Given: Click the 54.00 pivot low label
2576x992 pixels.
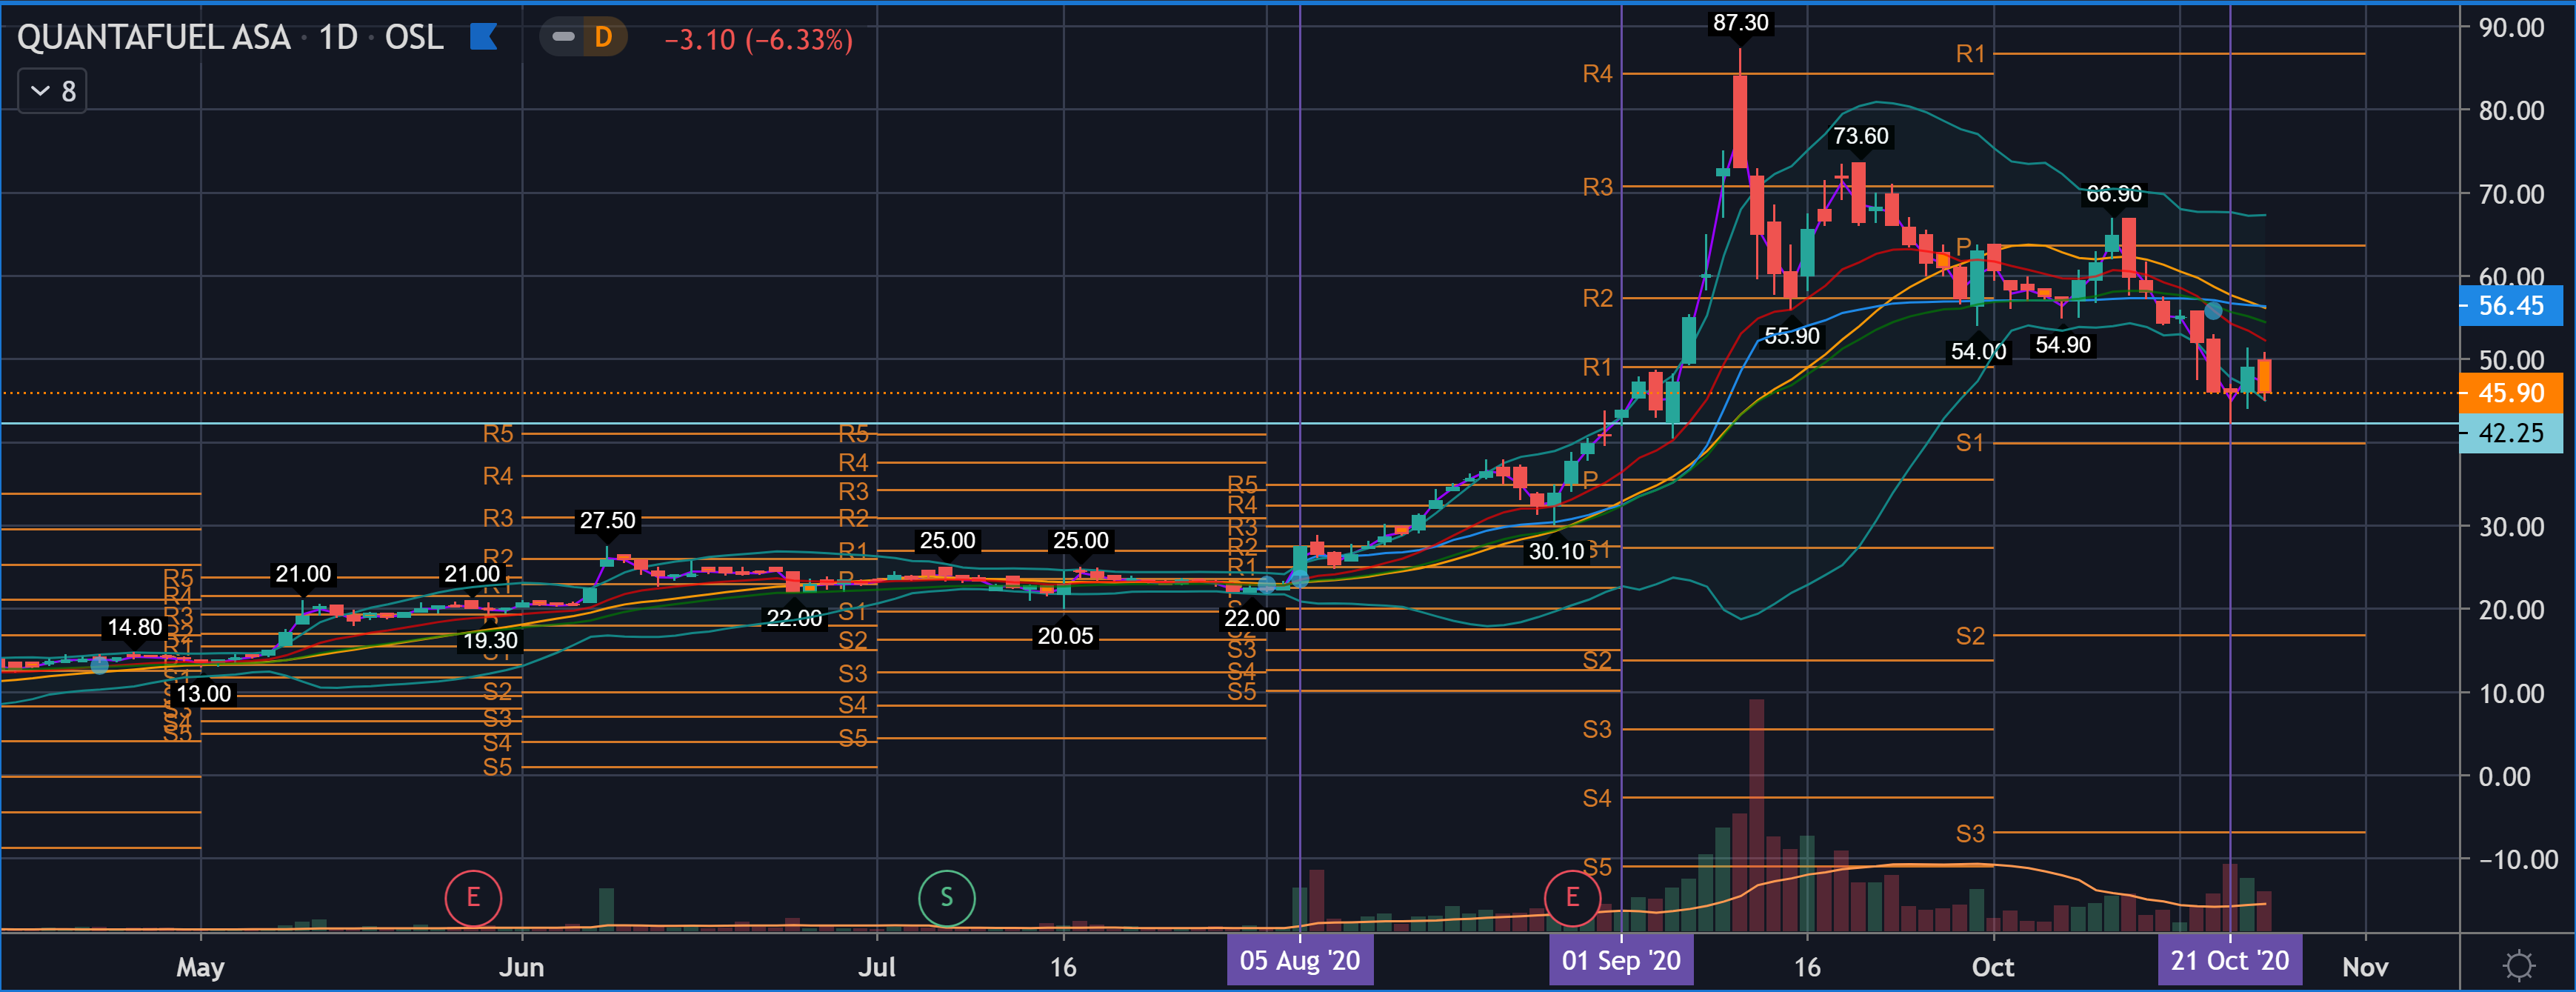Looking at the screenshot, I should pyautogui.click(x=1978, y=352).
